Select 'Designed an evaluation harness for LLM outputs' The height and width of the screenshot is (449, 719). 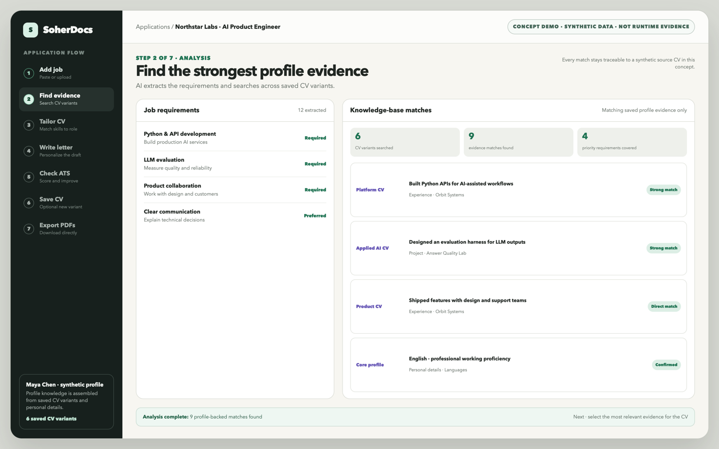pyautogui.click(x=467, y=242)
